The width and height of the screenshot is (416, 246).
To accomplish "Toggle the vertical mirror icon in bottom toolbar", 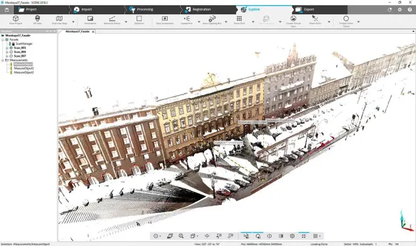I will tap(281, 236).
